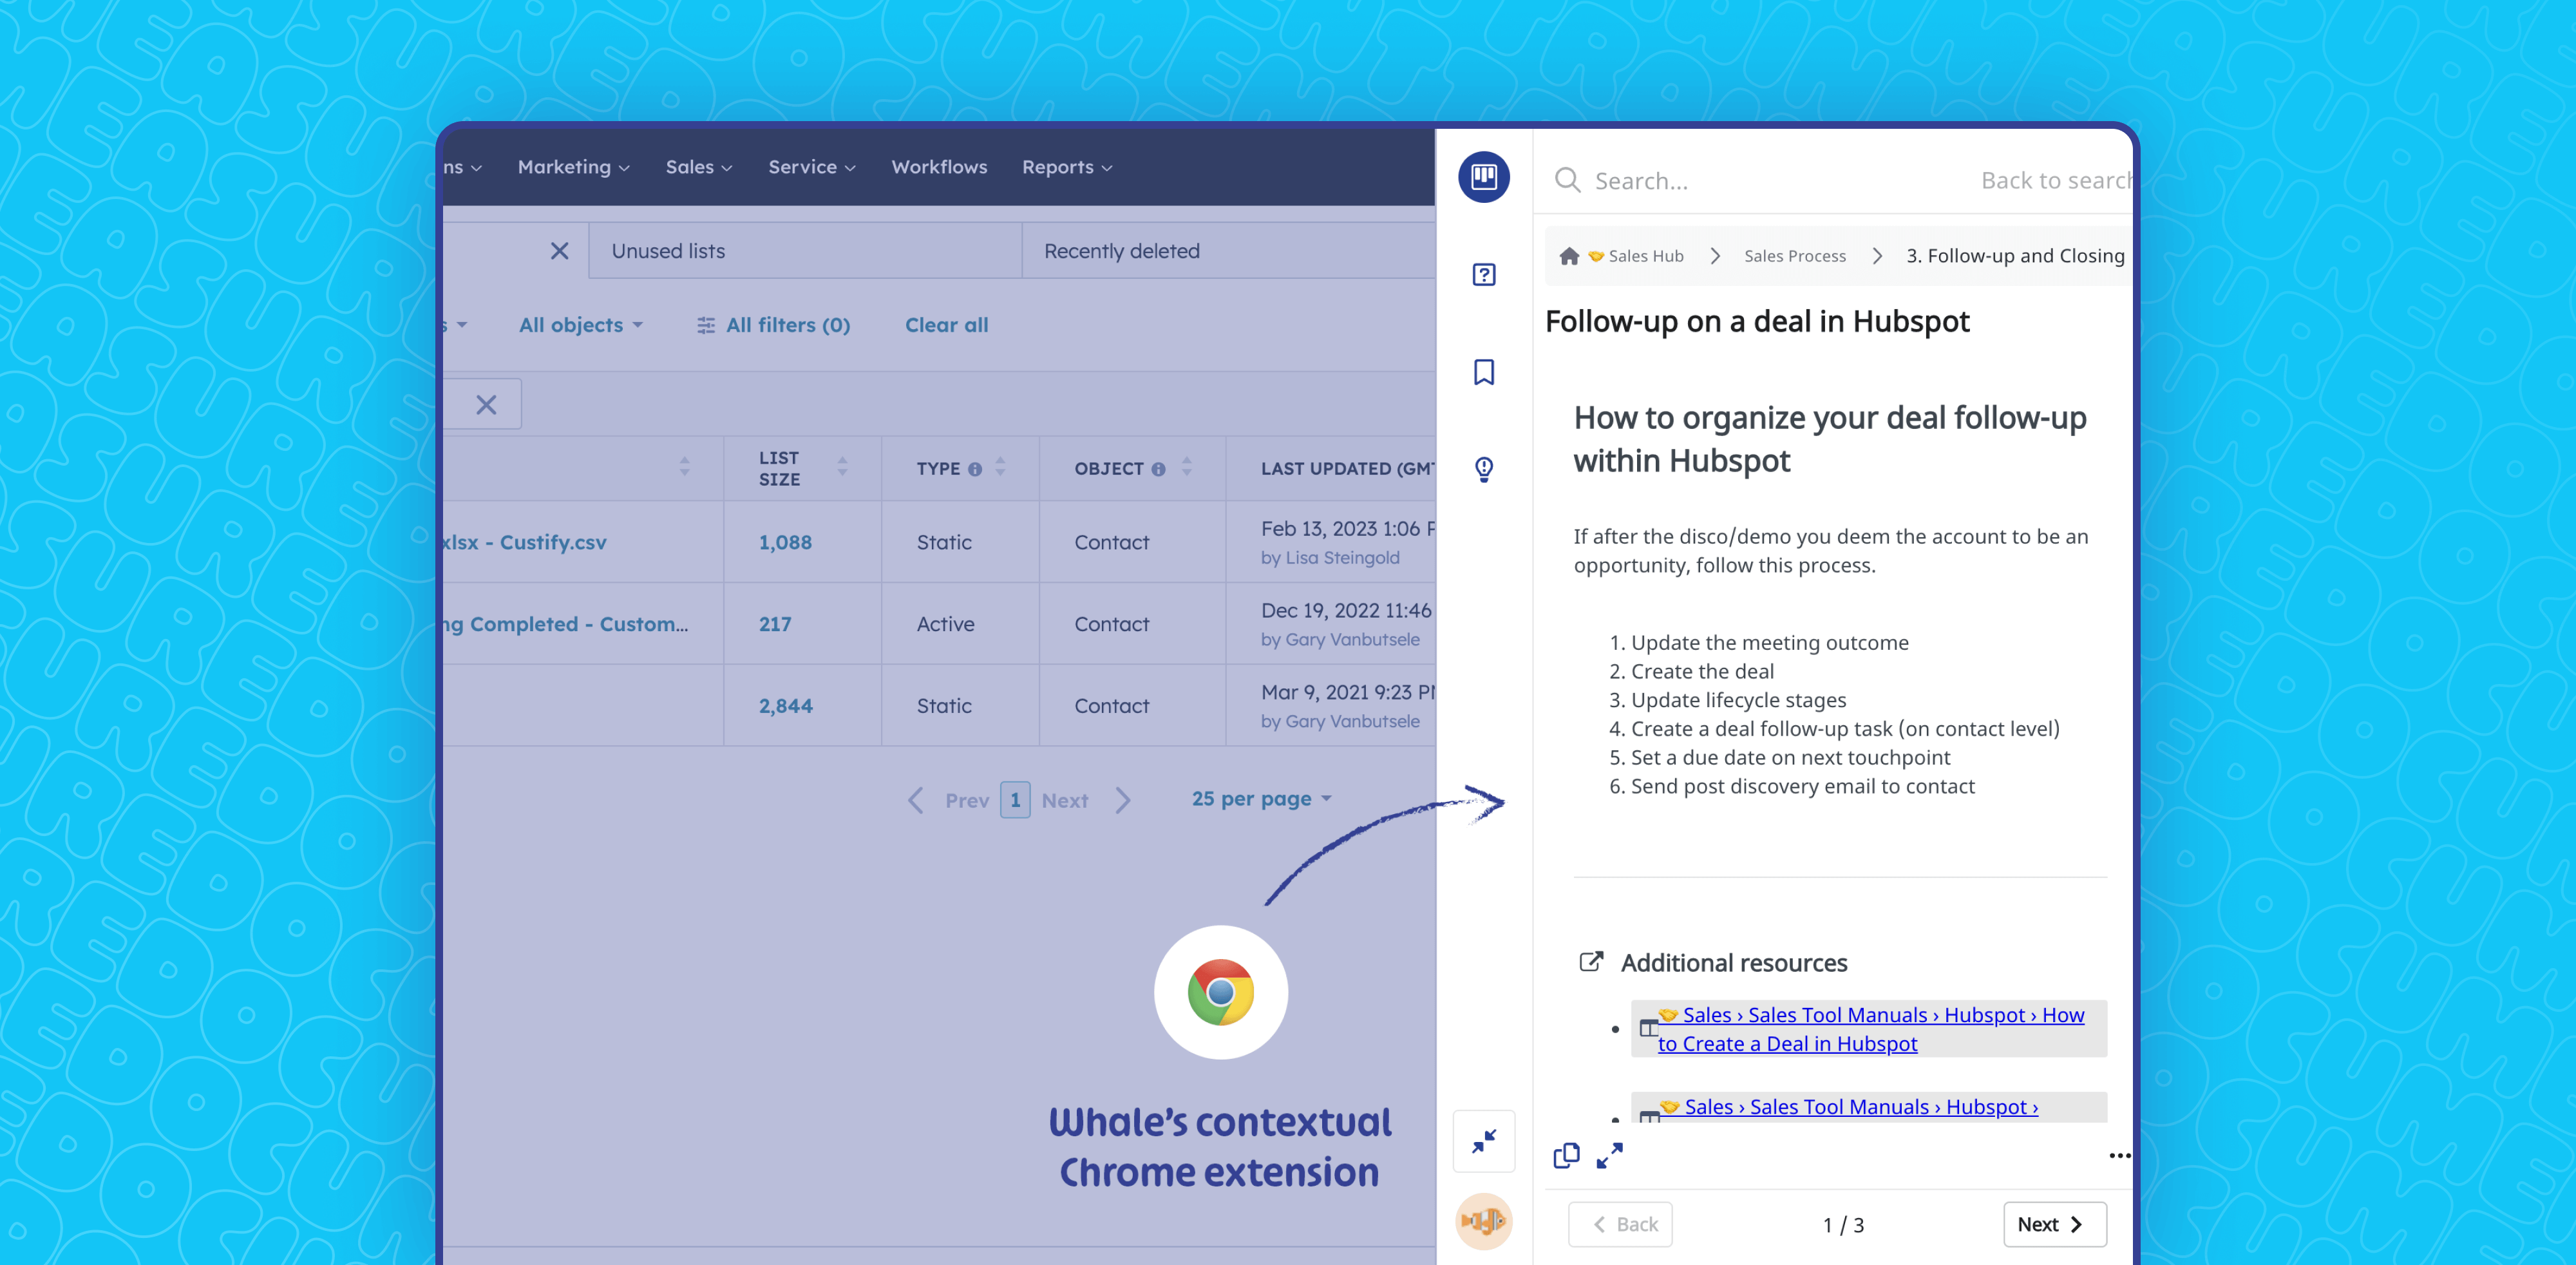The height and width of the screenshot is (1265, 2576).
Task: Click the orange whale avatar icon
Action: tap(1483, 1221)
